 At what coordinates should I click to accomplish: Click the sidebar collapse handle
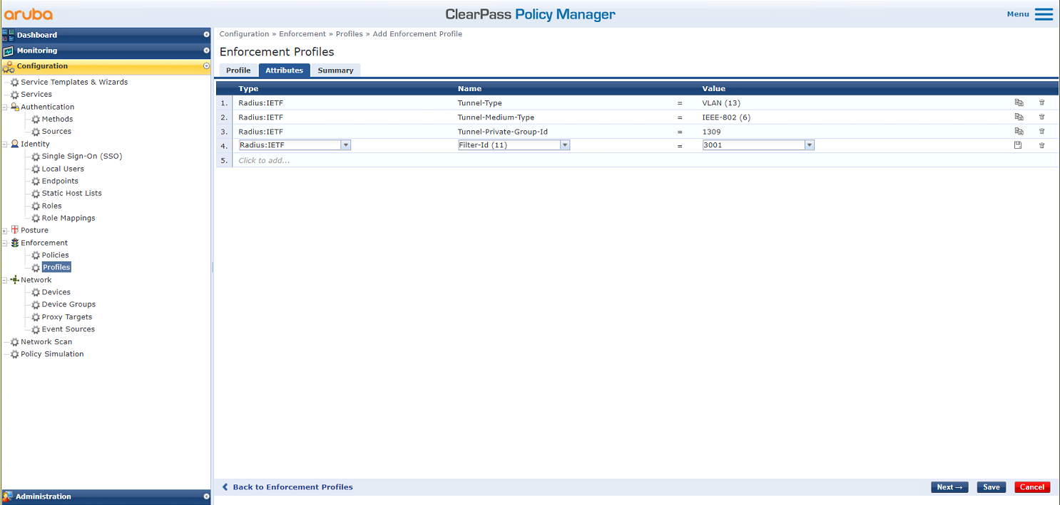[212, 266]
